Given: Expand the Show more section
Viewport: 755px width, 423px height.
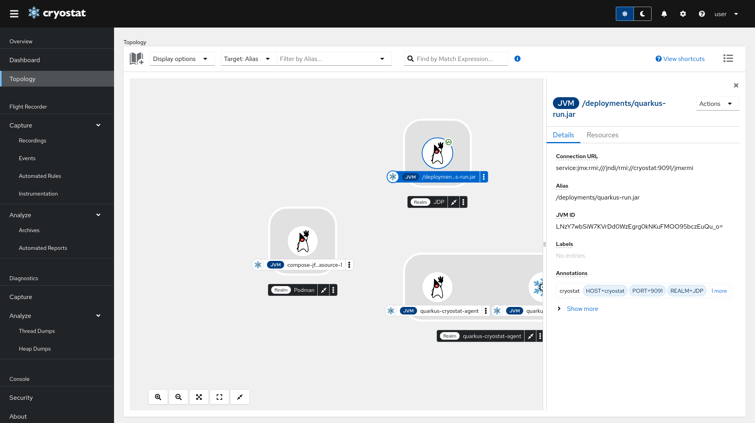Looking at the screenshot, I should (582, 309).
